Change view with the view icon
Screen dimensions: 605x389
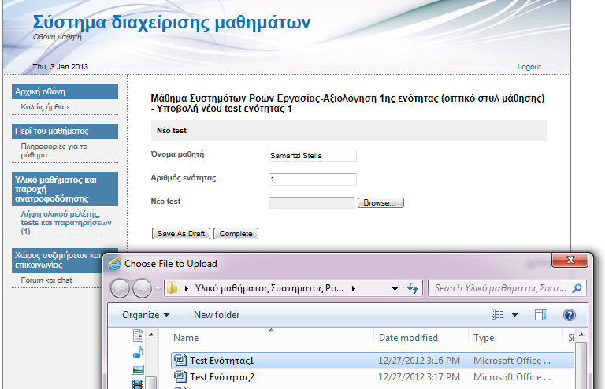click(x=497, y=315)
